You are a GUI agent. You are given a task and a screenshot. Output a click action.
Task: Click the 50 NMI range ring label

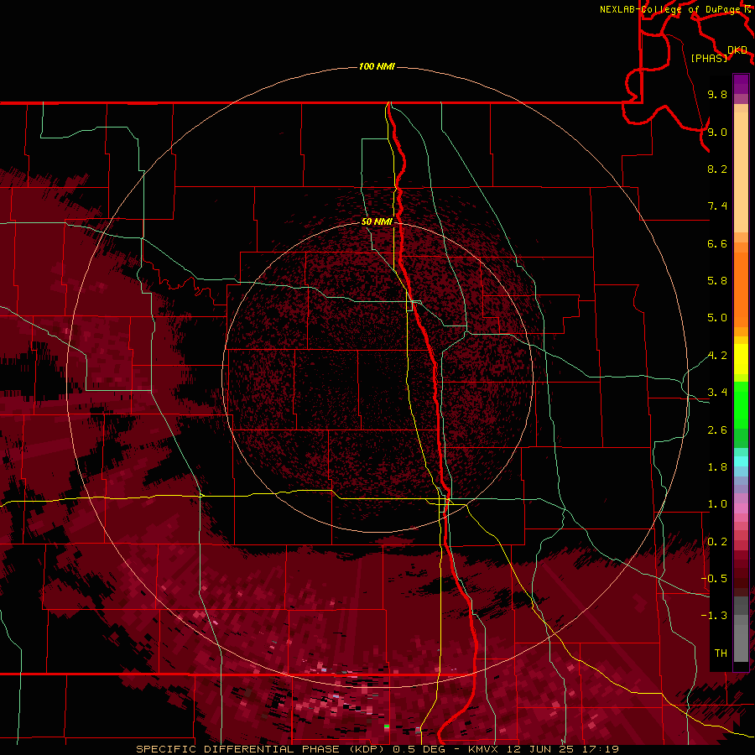377,221
